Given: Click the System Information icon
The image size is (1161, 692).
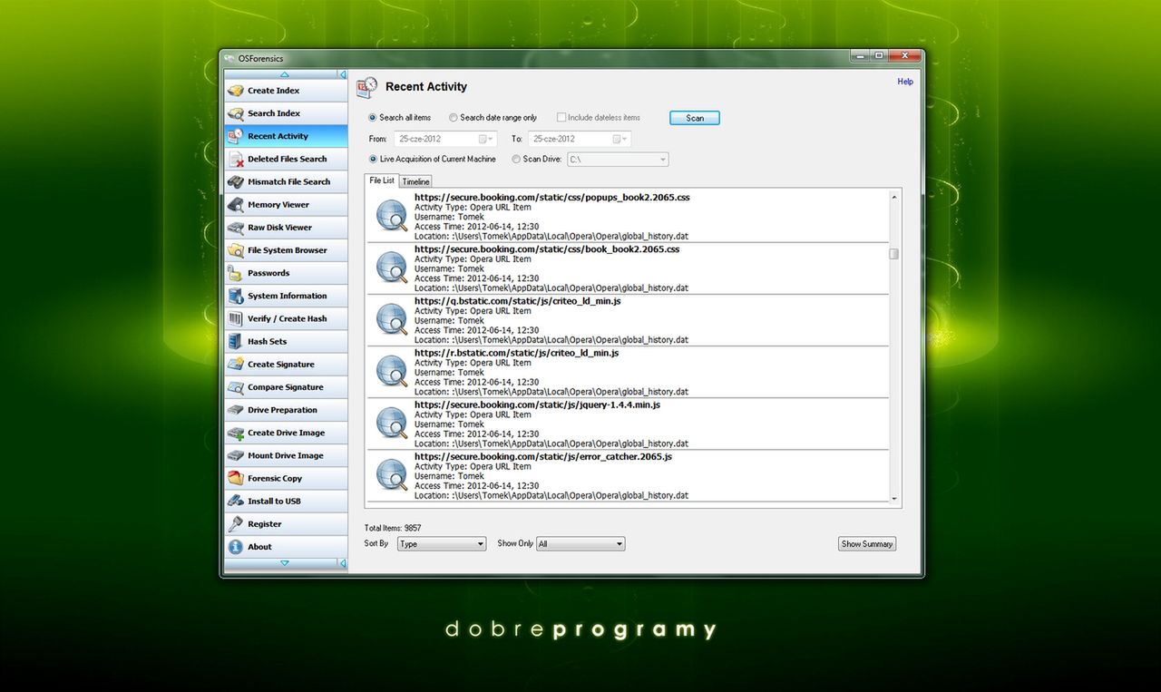Looking at the screenshot, I should [x=236, y=296].
